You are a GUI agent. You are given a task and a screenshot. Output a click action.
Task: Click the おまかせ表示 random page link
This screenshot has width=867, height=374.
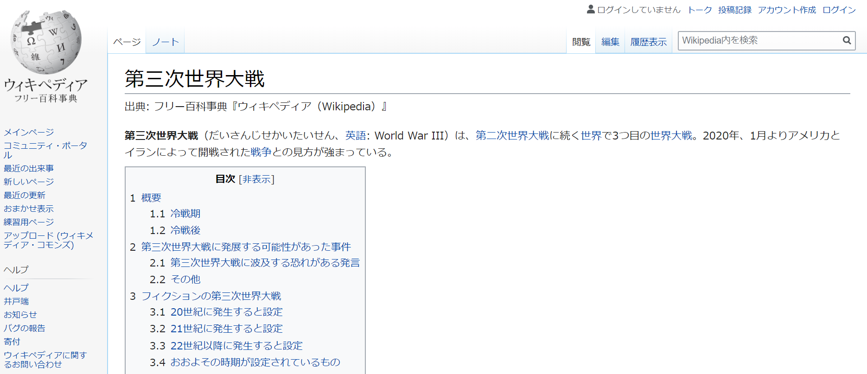click(29, 209)
